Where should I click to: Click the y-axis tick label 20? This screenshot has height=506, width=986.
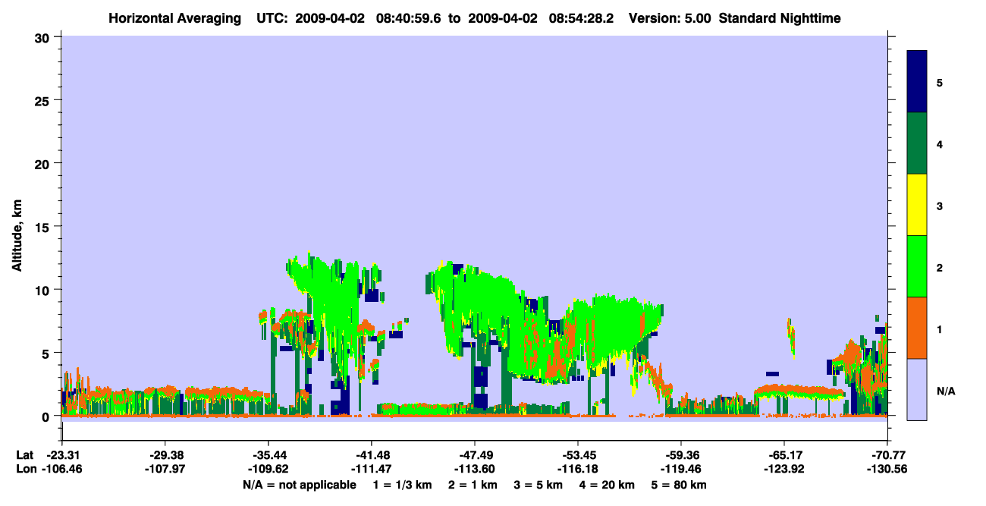click(44, 164)
